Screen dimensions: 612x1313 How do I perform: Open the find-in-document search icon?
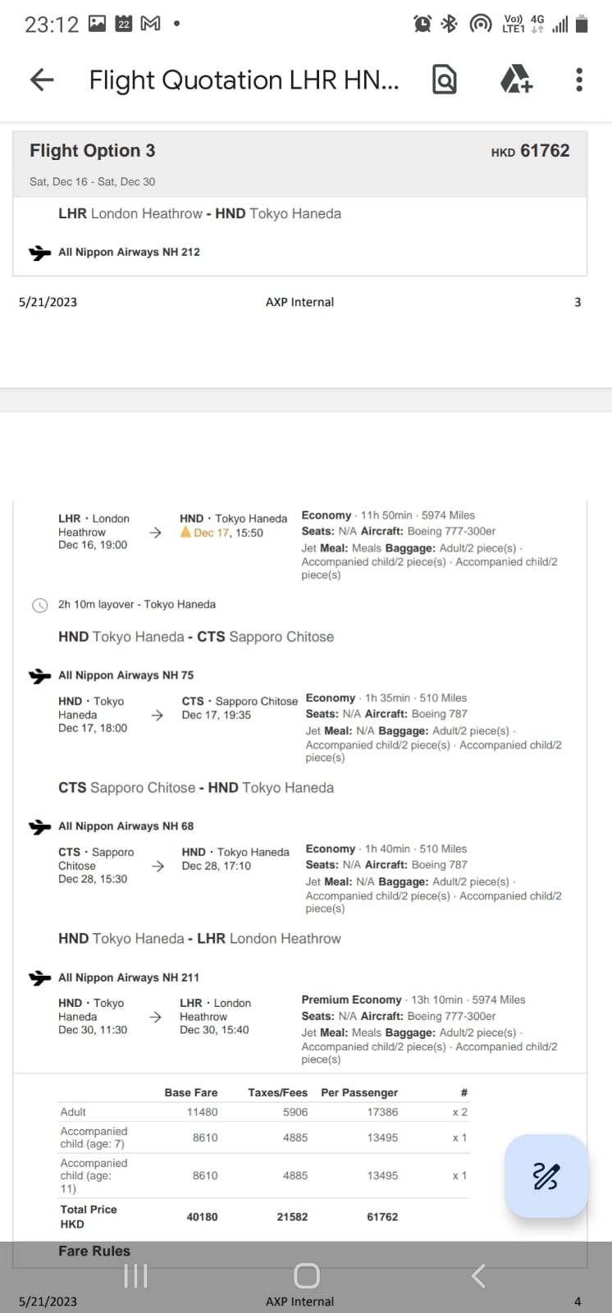(444, 80)
